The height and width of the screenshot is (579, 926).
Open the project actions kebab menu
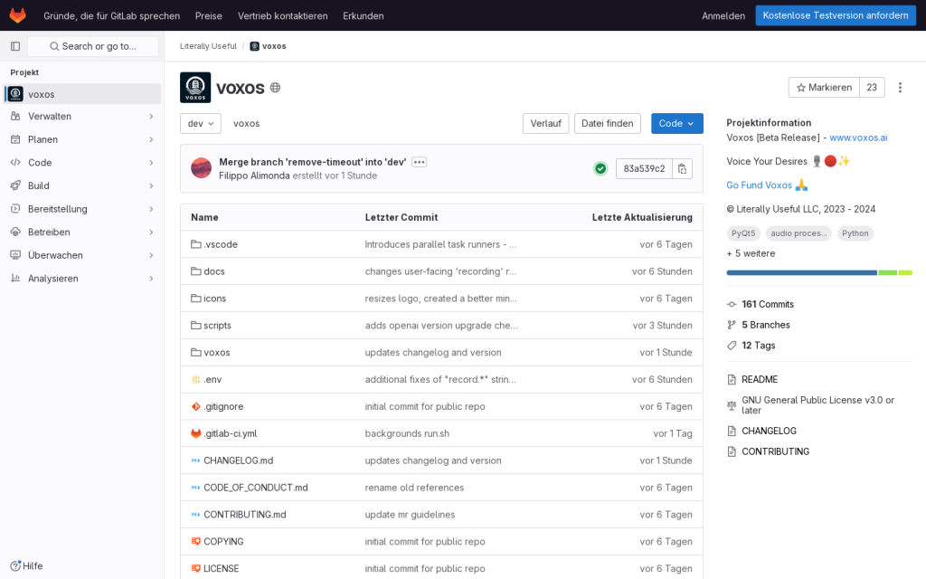coord(900,88)
